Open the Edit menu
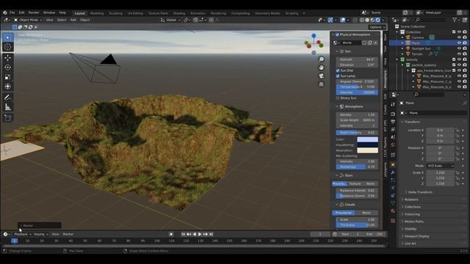This screenshot has width=470, height=264. (21, 13)
